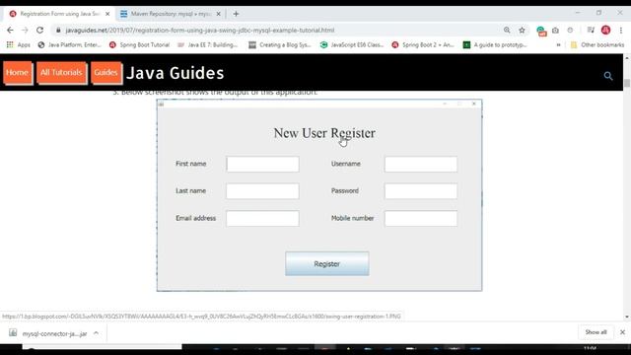Screen dimensions: 631x355
Task: Go back to the previous page
Action: point(10,31)
